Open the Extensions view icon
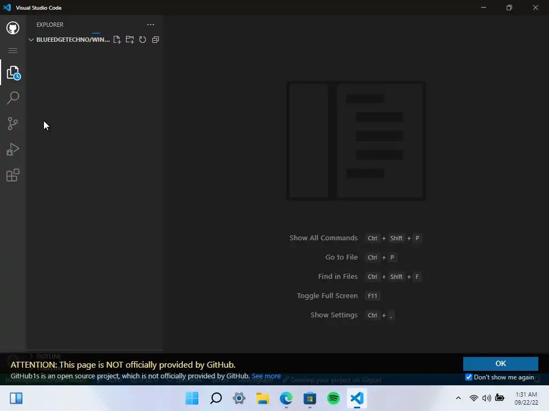This screenshot has width=549, height=411. click(13, 175)
